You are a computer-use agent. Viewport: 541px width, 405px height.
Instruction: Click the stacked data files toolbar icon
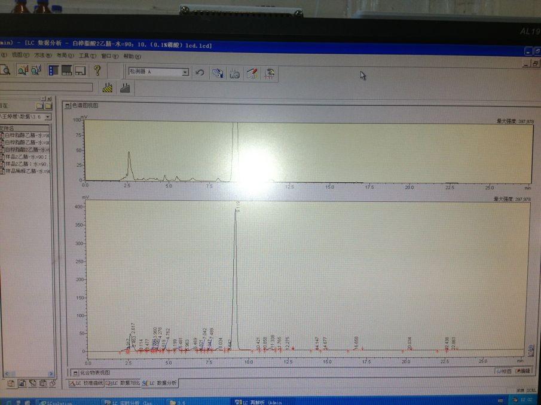pyautogui.click(x=218, y=73)
